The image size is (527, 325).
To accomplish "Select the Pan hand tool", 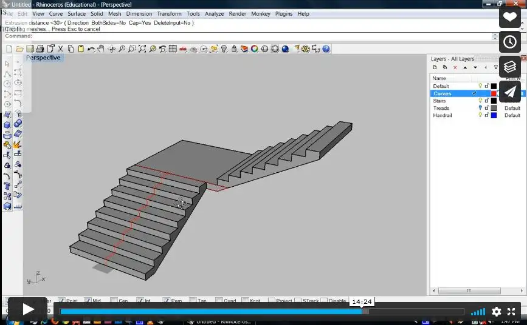I will tap(101, 49).
